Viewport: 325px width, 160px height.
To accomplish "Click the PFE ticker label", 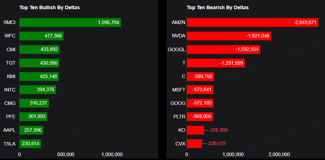I will (x=11, y=116).
